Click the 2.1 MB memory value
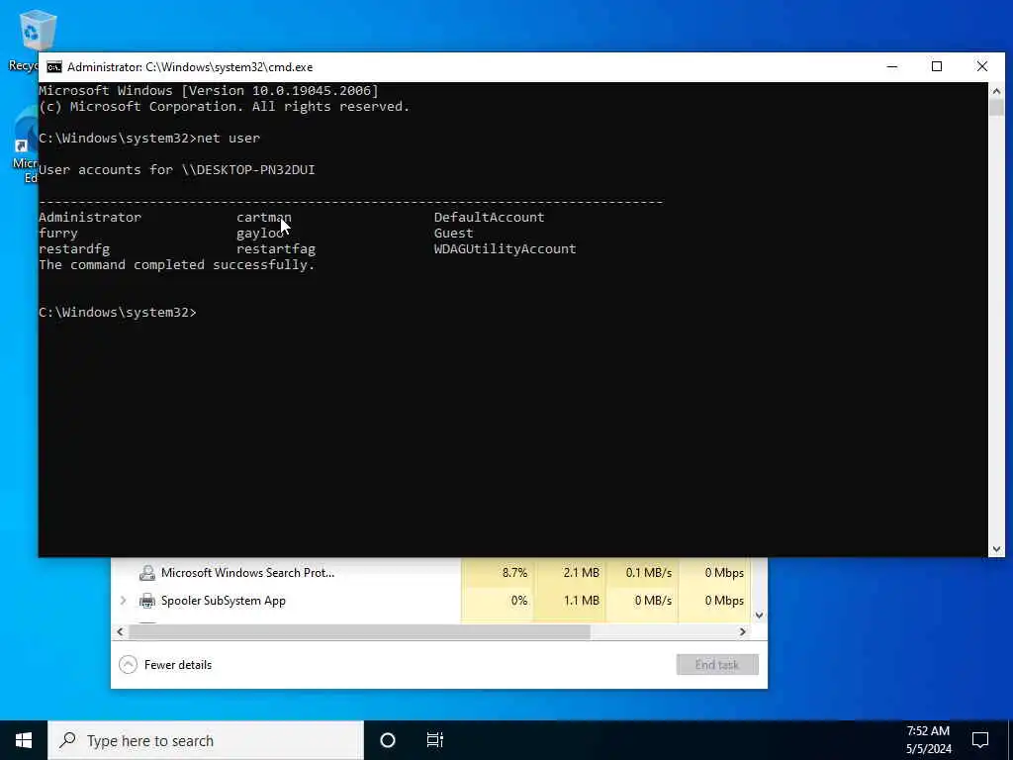Screen dimensions: 1013x760 (x=581, y=573)
